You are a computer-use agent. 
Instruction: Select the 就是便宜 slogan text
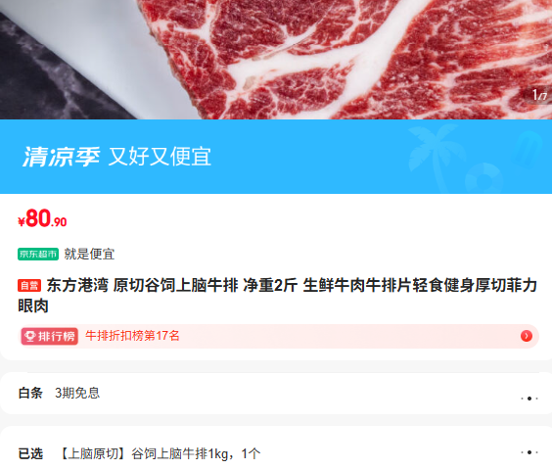coord(89,254)
